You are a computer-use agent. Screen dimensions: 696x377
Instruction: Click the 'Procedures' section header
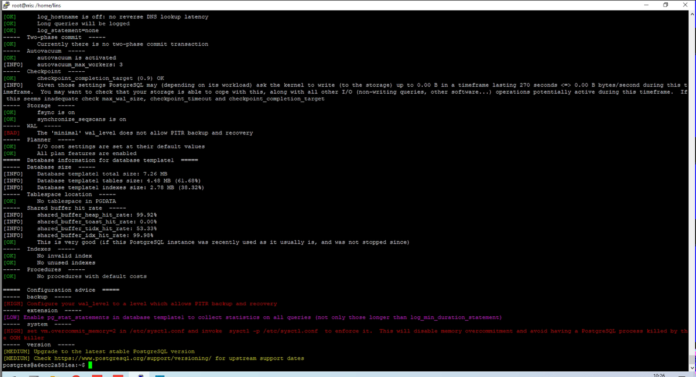click(x=43, y=269)
